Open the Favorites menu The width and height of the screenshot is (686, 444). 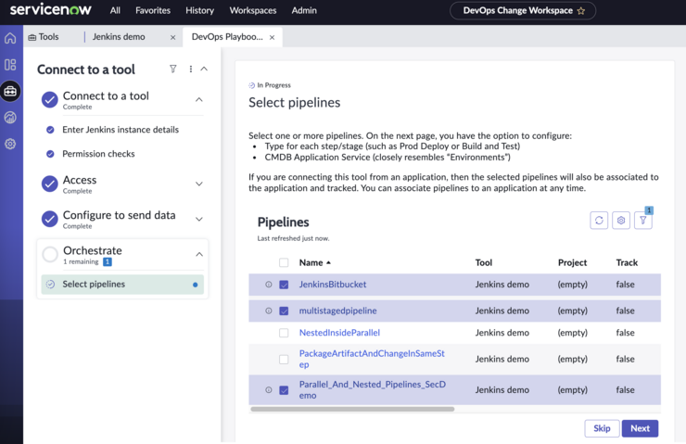153,10
